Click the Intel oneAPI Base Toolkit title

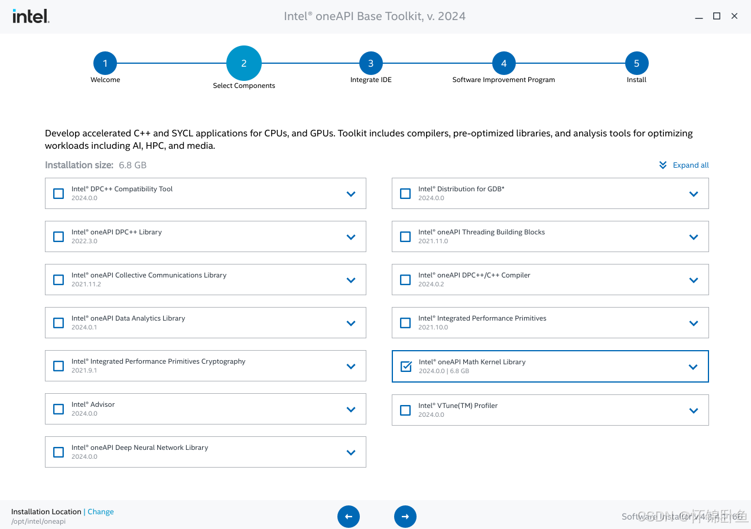pos(375,17)
